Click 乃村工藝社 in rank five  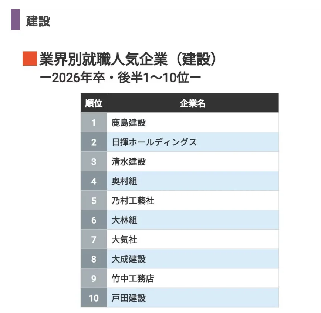pyautogui.click(x=133, y=201)
